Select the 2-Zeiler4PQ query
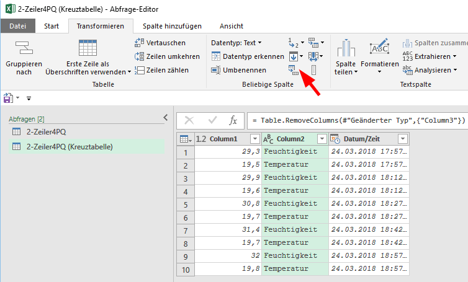Viewport: 468px width, 282px height. 86,132
